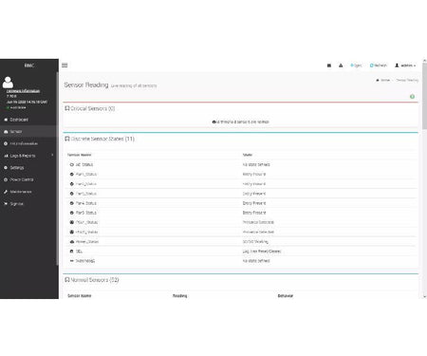Click the user avatar in sidebar
Screen dimensions: 427x356
pos(8,83)
